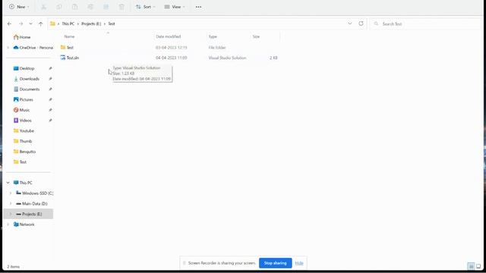
Task: Expand the OneDrive tree node
Action: click(x=8, y=48)
